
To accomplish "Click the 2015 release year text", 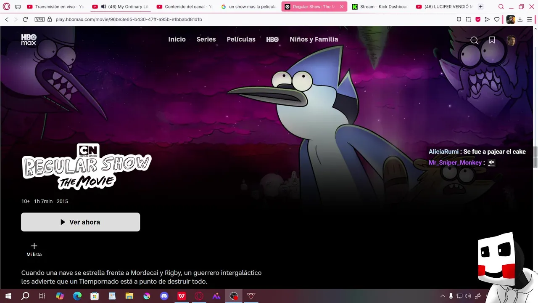I will [x=62, y=201].
